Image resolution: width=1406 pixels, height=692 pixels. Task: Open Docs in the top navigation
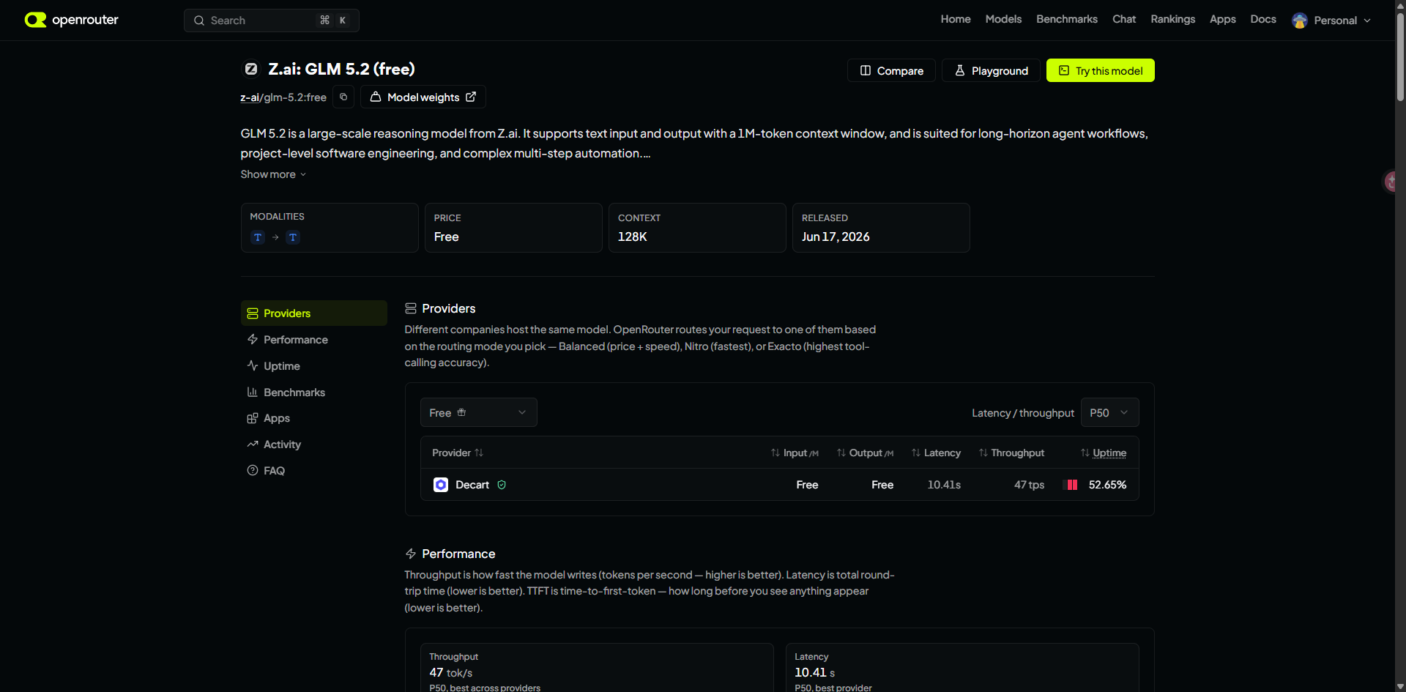(x=1263, y=19)
